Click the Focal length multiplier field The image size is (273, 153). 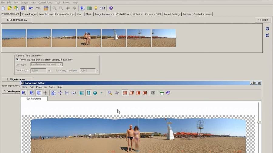point(88,70)
